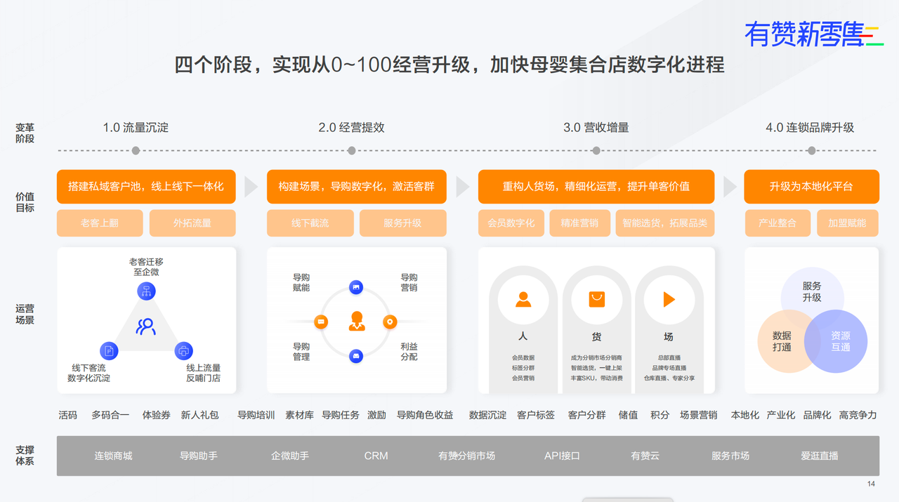Click the 导购任务 text
Viewport: 899px width, 502px height.
(x=341, y=415)
